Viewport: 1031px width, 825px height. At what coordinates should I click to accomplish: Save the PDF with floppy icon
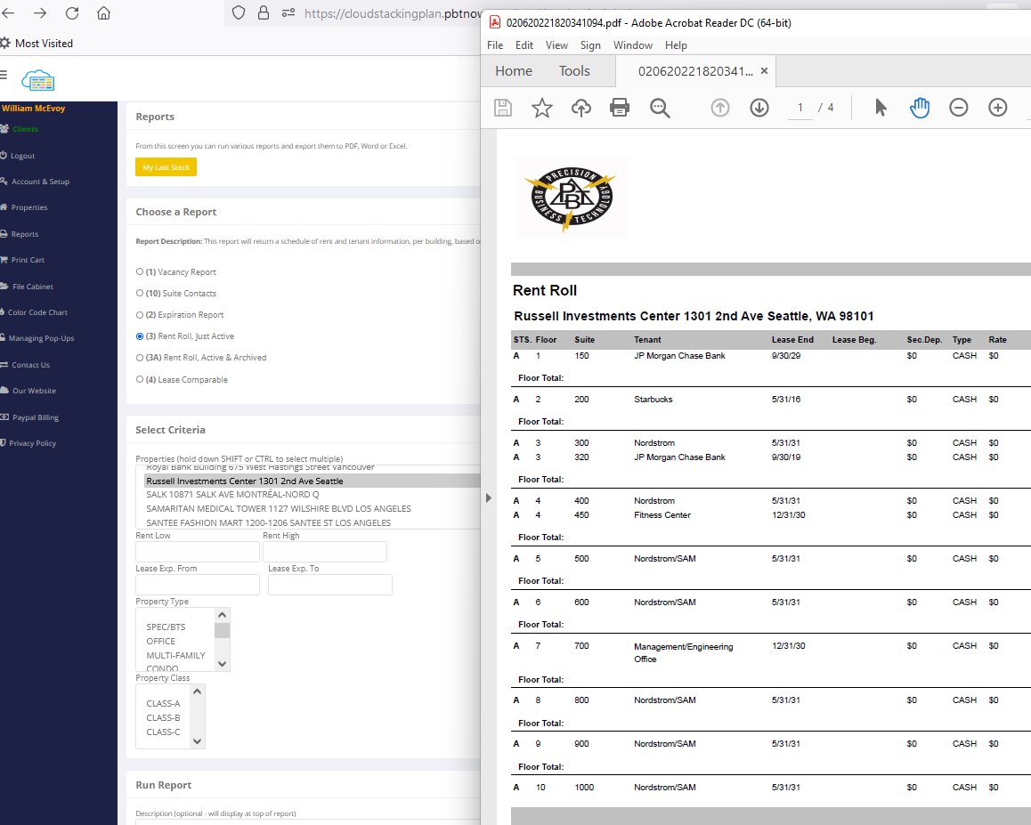click(x=503, y=108)
